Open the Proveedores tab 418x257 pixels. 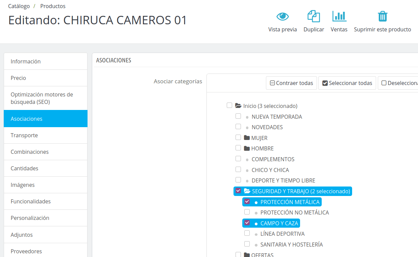[x=46, y=250]
